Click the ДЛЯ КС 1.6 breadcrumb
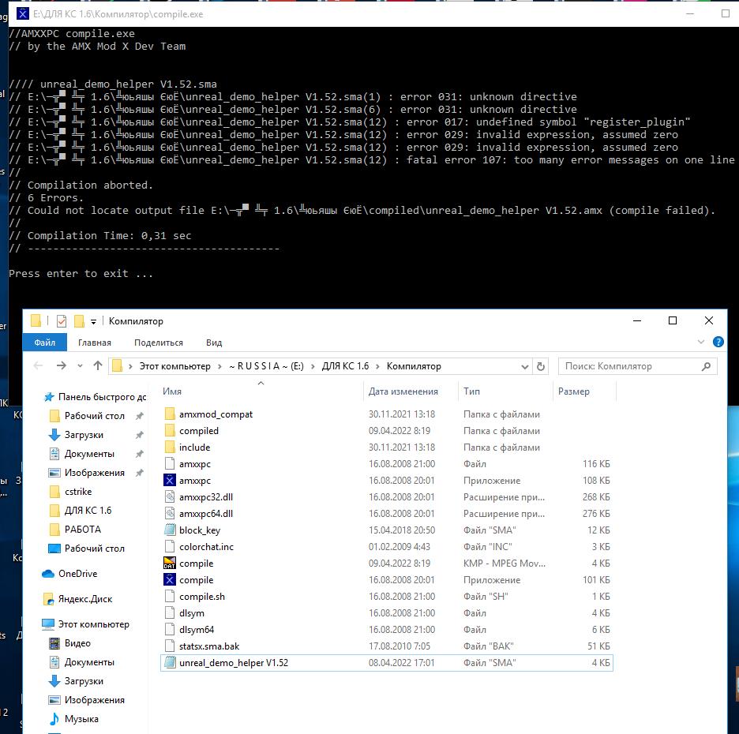Image resolution: width=739 pixels, height=734 pixels. [x=345, y=366]
